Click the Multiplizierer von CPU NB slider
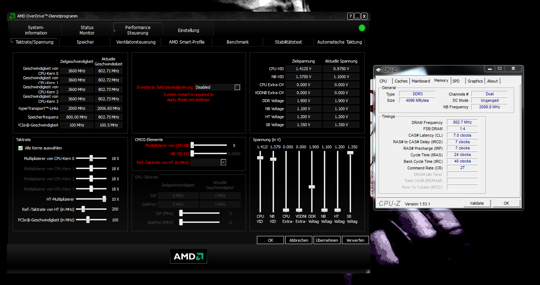Screen dimensions: 540x285 pos(209,145)
